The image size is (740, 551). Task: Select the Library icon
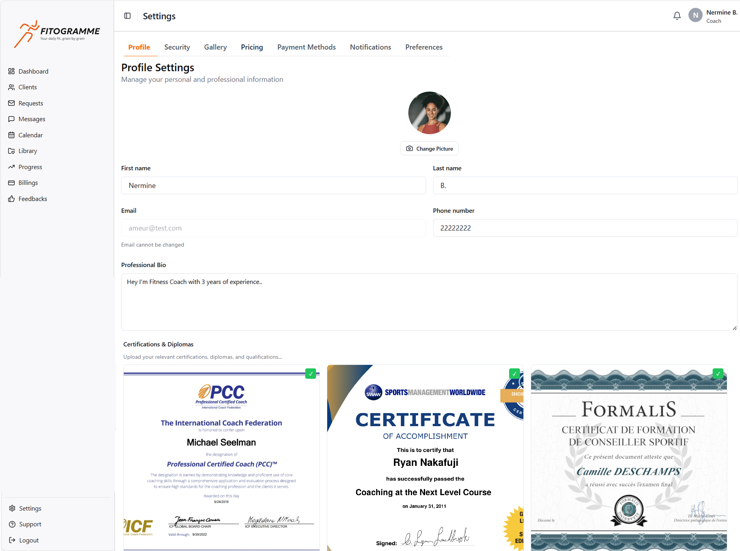(x=12, y=151)
